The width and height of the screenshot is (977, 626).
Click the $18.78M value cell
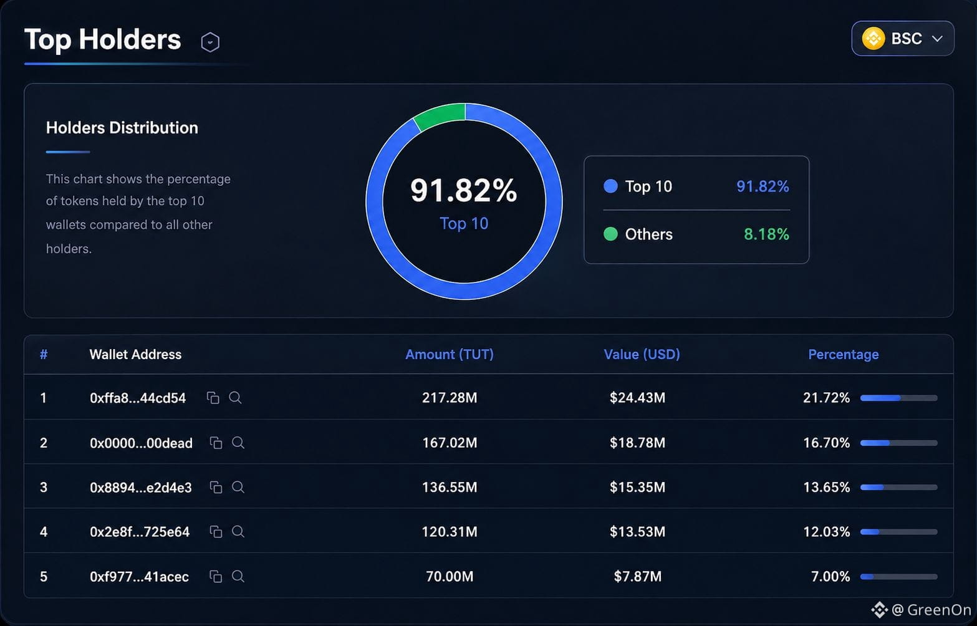pos(637,443)
